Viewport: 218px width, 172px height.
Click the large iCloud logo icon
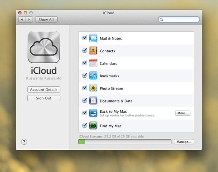click(44, 47)
